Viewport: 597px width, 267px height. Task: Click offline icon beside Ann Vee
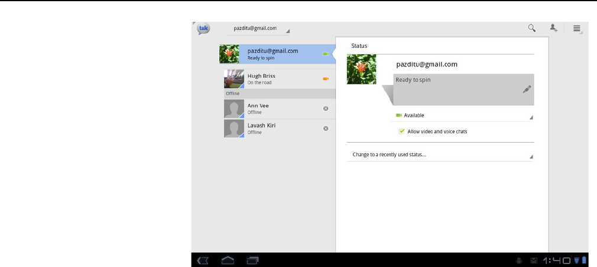326,108
